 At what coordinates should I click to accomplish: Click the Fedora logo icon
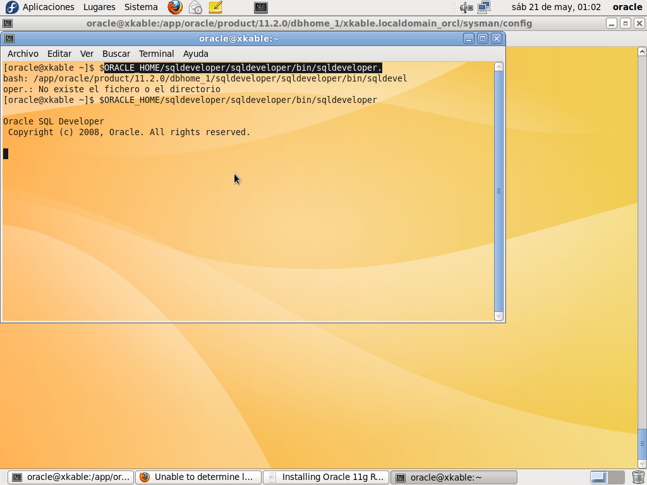pyautogui.click(x=12, y=7)
